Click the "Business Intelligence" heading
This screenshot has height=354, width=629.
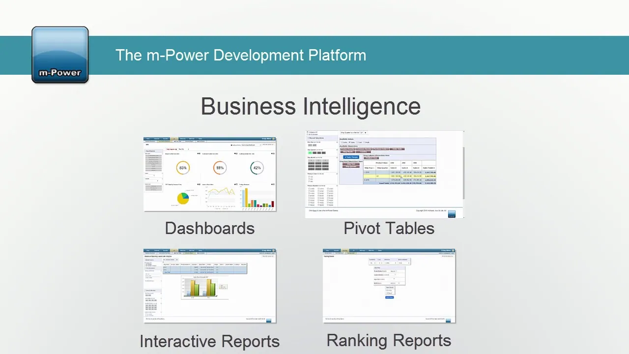click(311, 106)
